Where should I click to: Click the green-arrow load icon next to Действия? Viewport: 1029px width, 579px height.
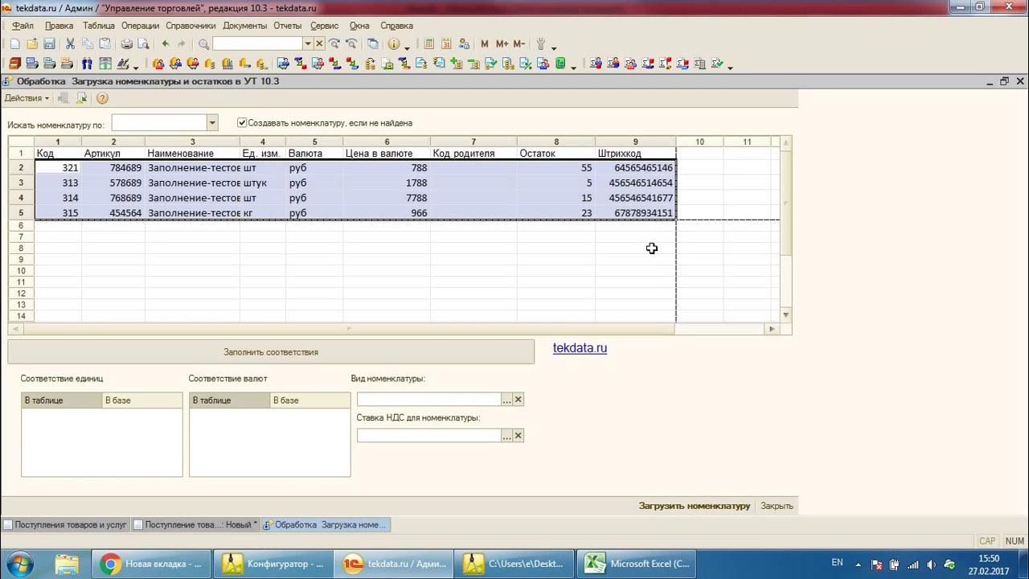[x=81, y=98]
